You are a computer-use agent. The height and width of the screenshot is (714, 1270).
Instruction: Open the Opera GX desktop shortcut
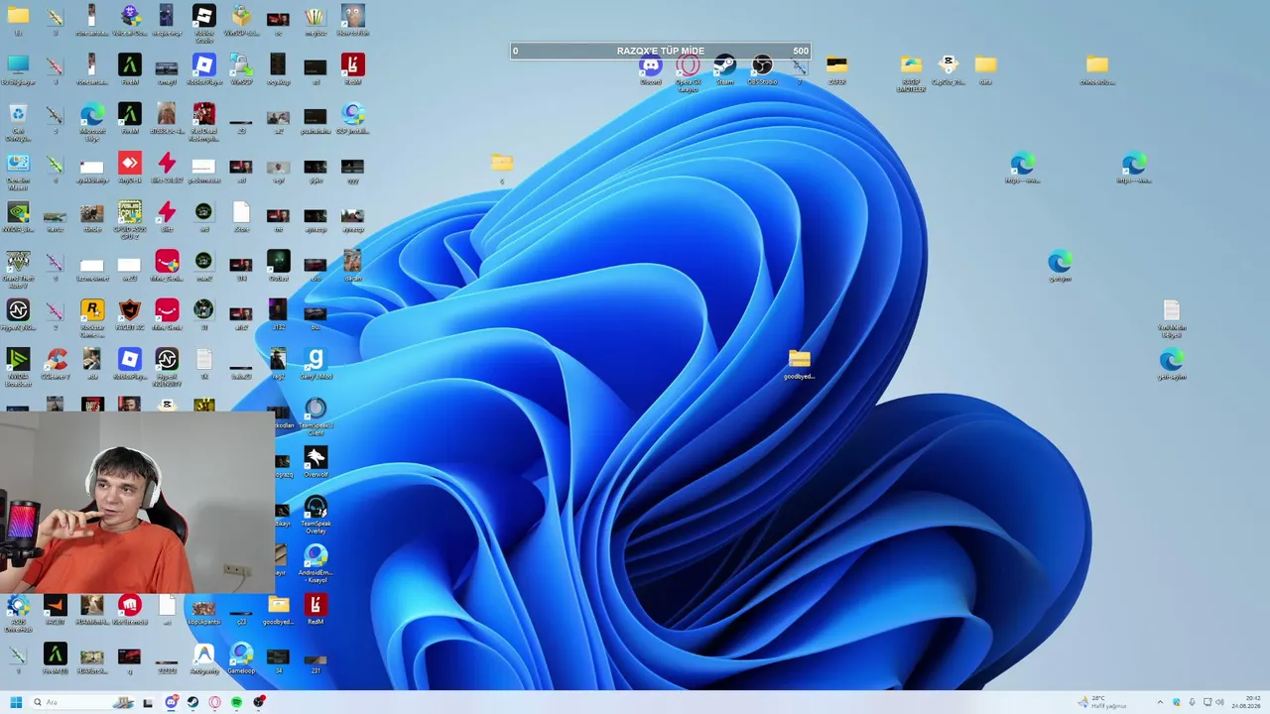(688, 72)
